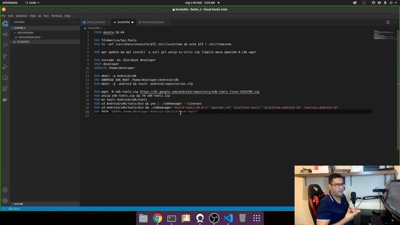
Task: Open the Help menu
Action: [67, 16]
